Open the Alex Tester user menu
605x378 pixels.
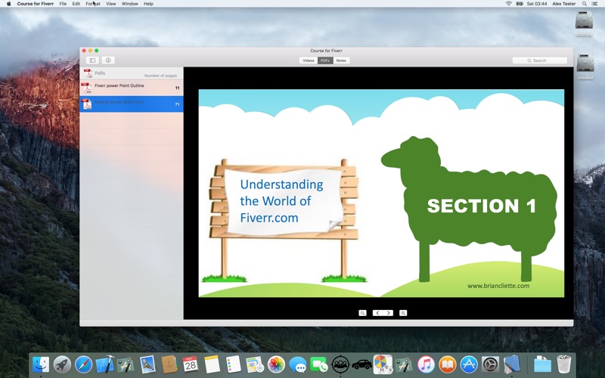[563, 4]
